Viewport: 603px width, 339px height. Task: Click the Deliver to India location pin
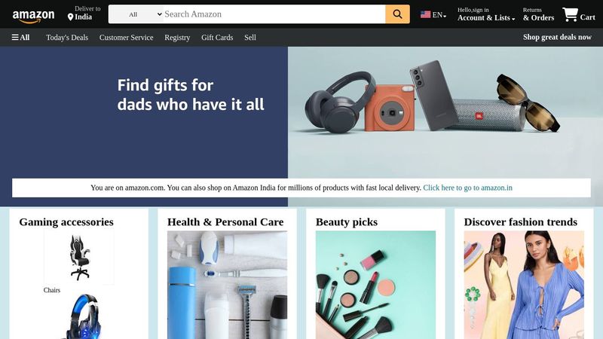click(x=70, y=17)
